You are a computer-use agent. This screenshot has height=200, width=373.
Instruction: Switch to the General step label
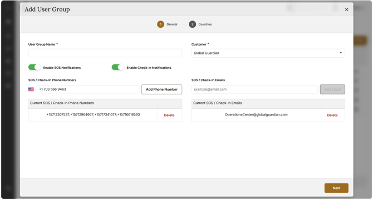172,24
